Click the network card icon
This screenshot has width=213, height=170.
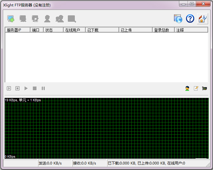tap(204, 88)
